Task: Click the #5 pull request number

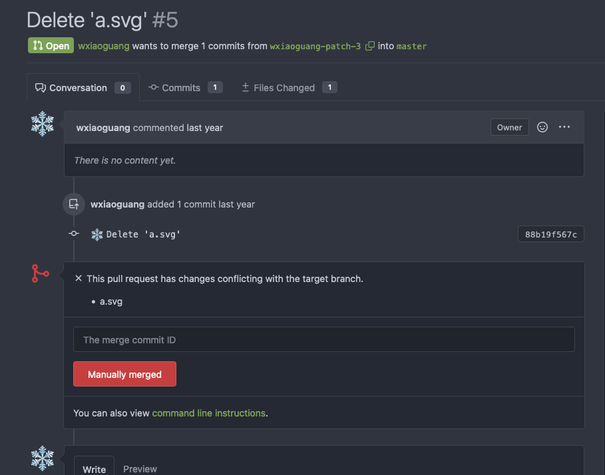Action: [165, 20]
